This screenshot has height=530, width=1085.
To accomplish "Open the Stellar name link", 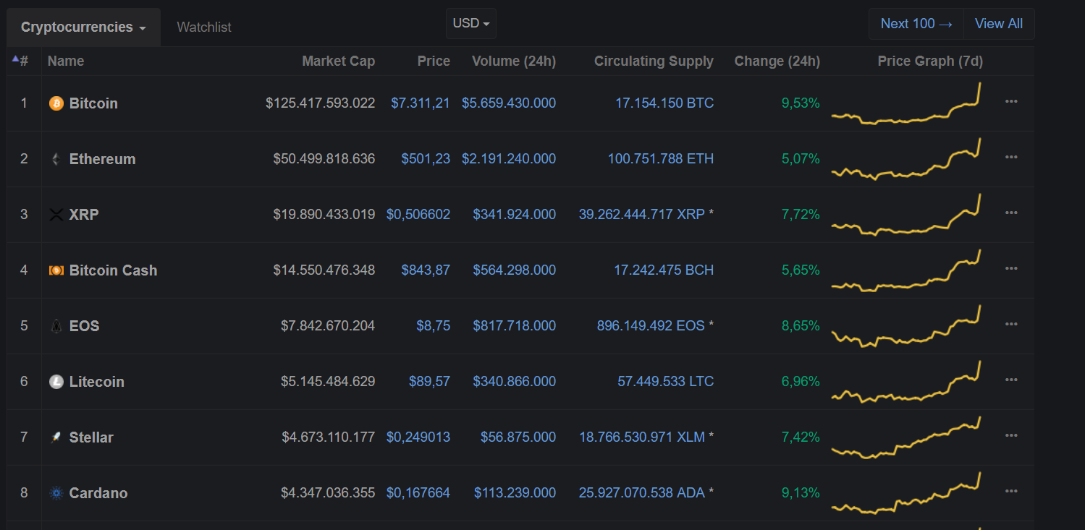I will coord(91,437).
